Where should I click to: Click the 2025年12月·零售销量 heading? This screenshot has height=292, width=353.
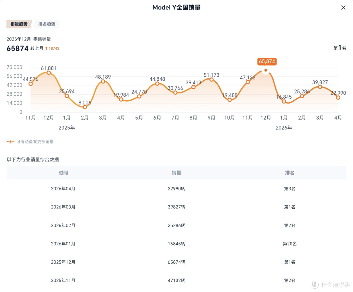(29, 39)
